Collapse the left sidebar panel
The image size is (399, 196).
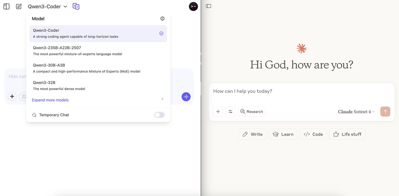pos(6,6)
